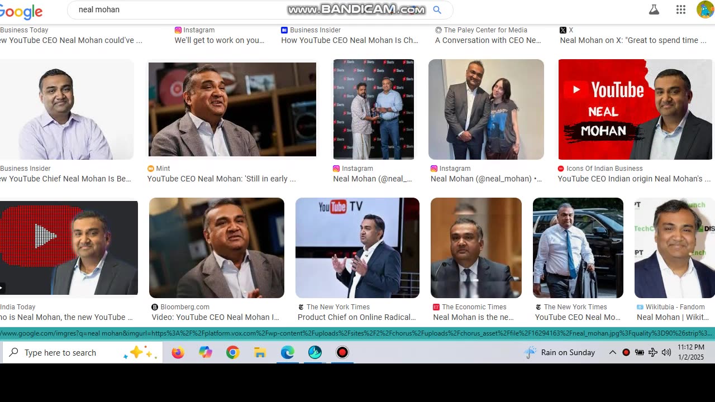Click the 'Icons Of Indian Business' source label

604,169
